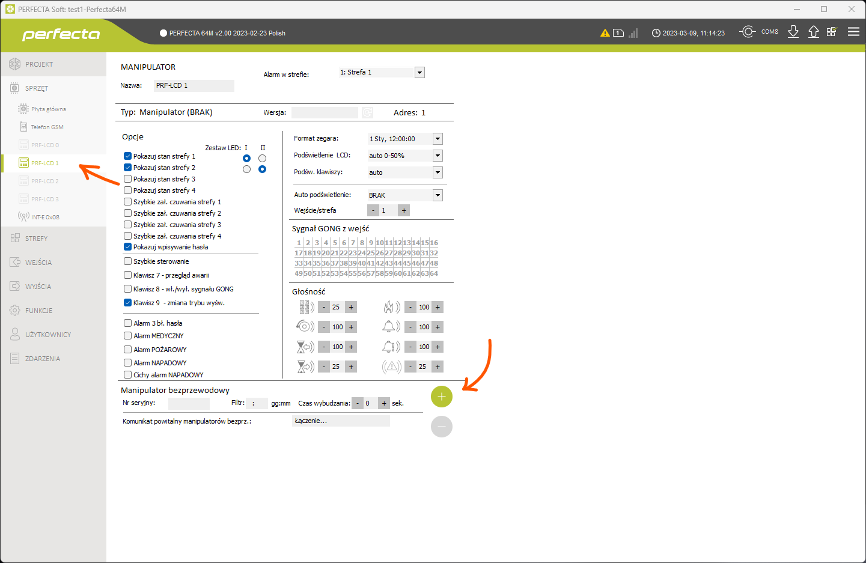Go to UŻYTKOWNICY in sidebar

click(47, 335)
